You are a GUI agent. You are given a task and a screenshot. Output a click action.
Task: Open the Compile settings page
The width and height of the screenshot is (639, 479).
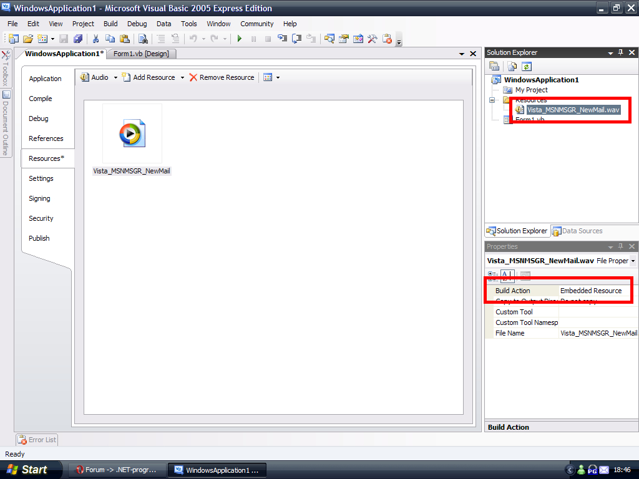pyautogui.click(x=41, y=99)
